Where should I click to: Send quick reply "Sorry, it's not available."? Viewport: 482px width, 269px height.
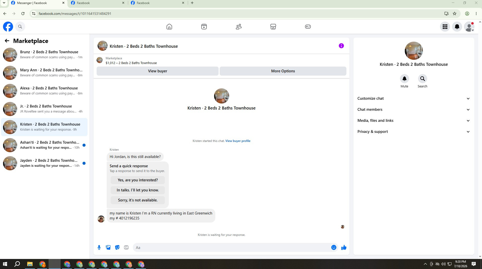(138, 200)
